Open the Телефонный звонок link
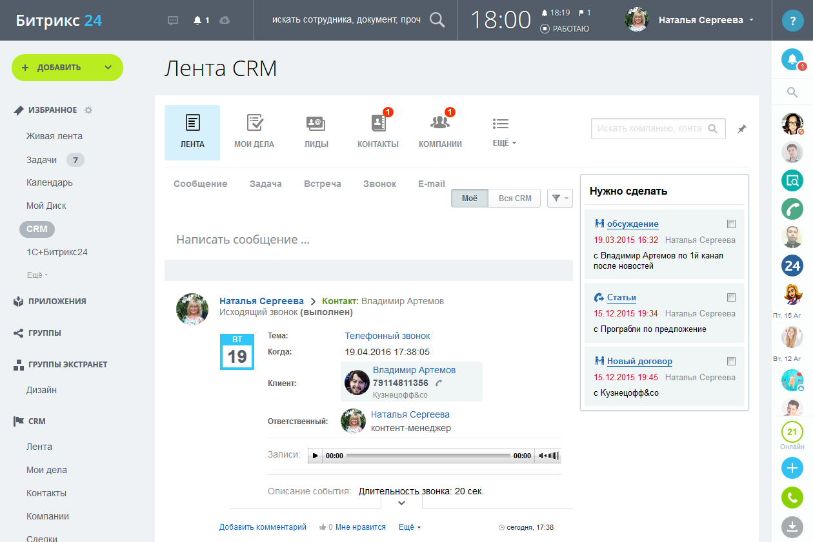The width and height of the screenshot is (813, 542). (x=387, y=336)
